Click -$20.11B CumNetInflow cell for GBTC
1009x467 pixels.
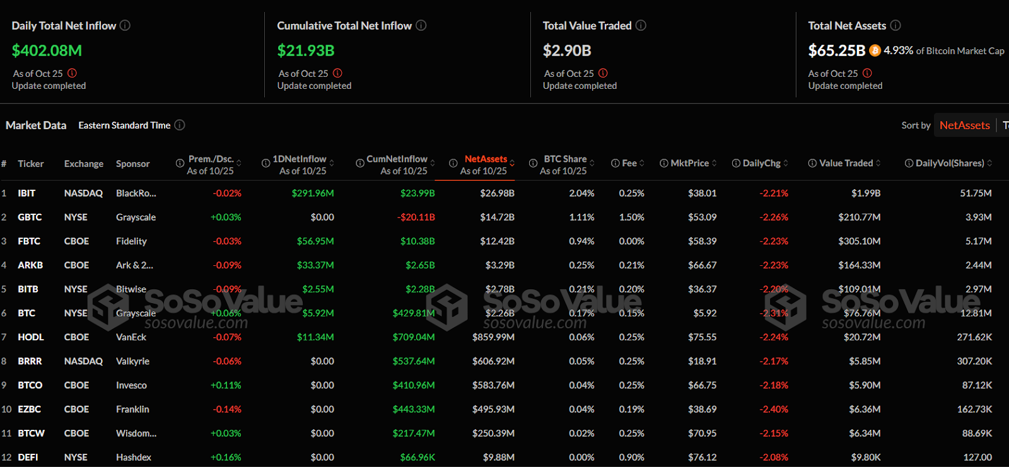tap(416, 217)
